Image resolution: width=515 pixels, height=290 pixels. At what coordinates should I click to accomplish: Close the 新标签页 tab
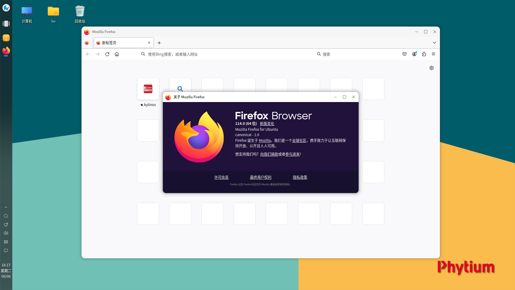tap(149, 43)
